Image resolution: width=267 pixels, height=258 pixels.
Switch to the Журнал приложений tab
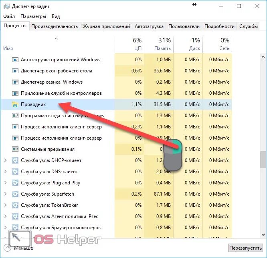(x=106, y=26)
